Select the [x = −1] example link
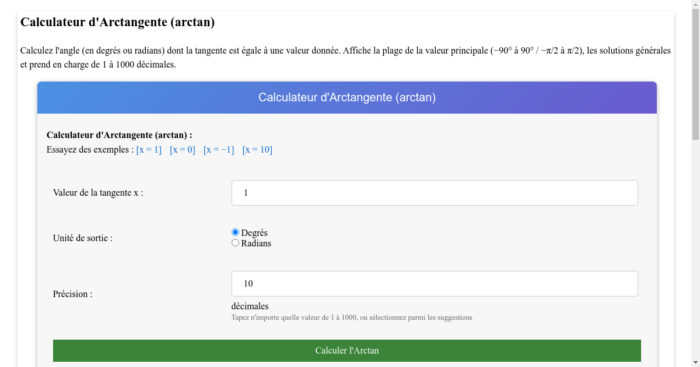 coord(219,150)
